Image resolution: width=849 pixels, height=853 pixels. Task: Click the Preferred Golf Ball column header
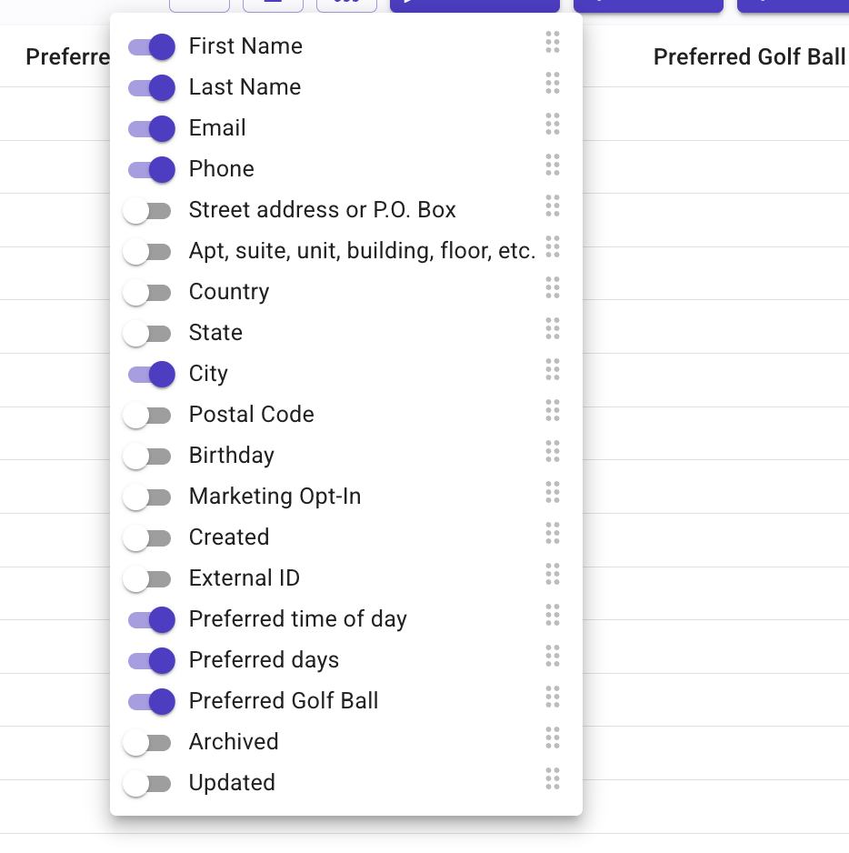coord(749,56)
